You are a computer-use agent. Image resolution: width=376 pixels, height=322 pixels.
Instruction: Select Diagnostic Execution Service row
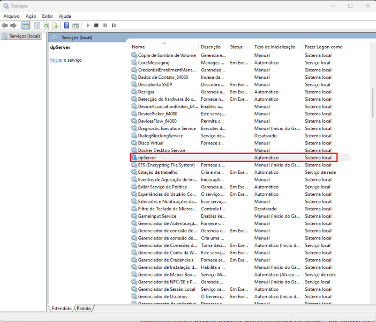pos(240,128)
